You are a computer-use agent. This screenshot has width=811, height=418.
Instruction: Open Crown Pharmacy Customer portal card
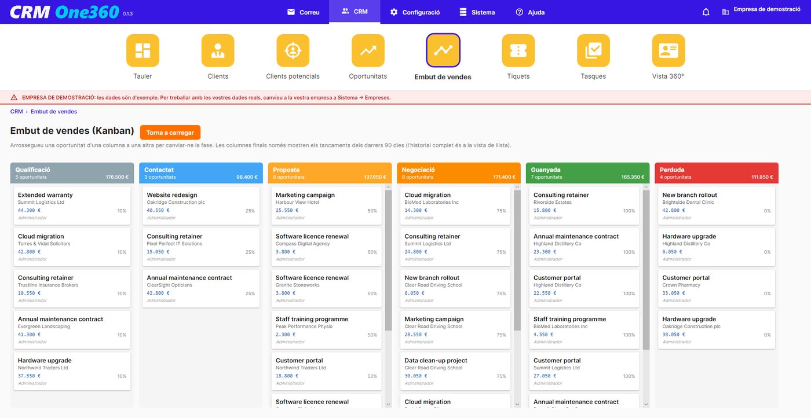click(x=717, y=289)
